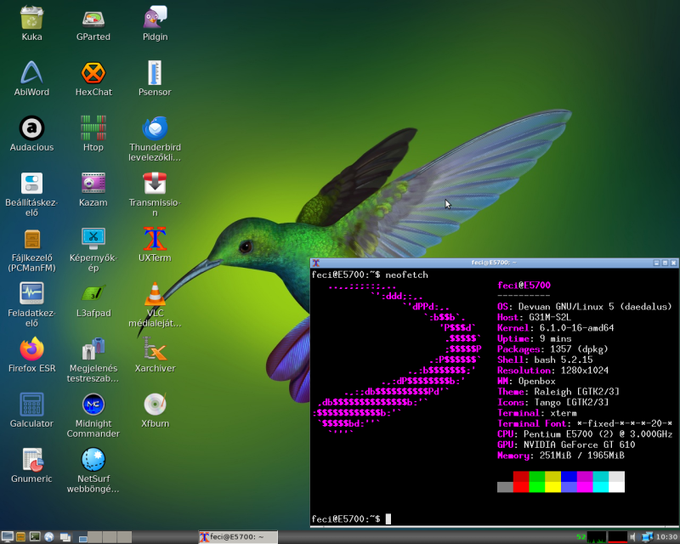Click the 'CPU: Pentium E5700' line

[585, 434]
